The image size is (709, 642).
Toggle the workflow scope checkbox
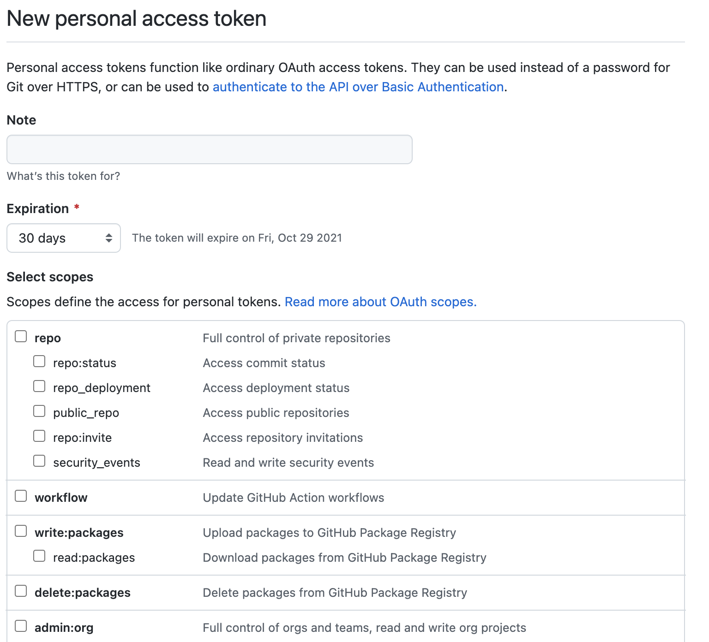click(x=21, y=496)
